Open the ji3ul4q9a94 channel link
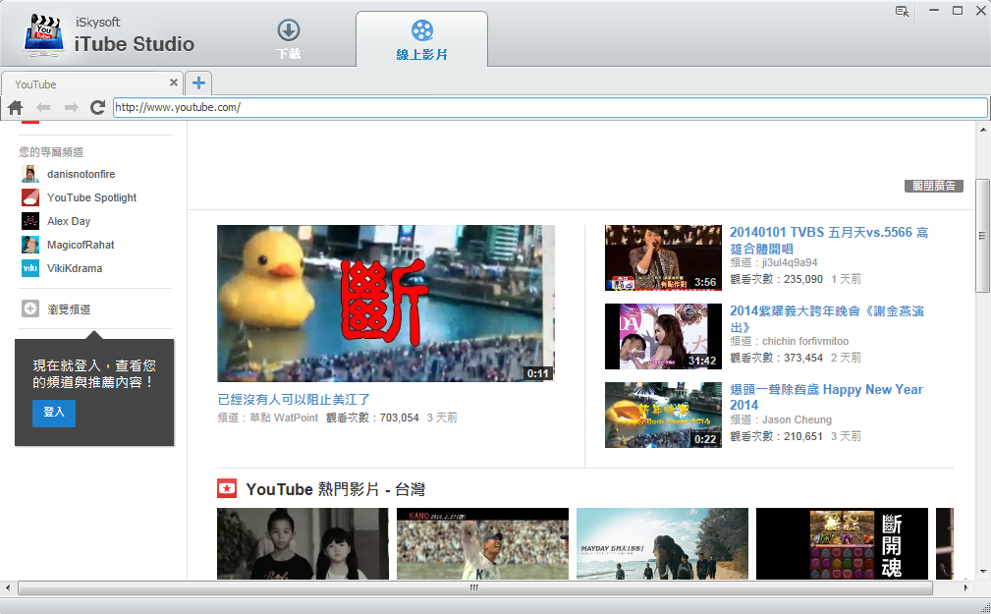The height and width of the screenshot is (614, 991). click(790, 262)
